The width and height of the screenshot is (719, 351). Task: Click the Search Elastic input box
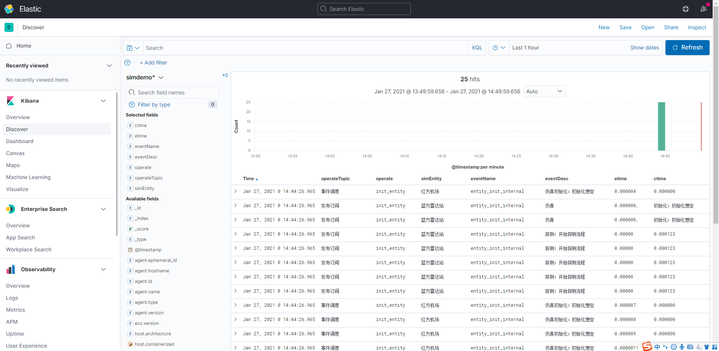click(x=364, y=9)
